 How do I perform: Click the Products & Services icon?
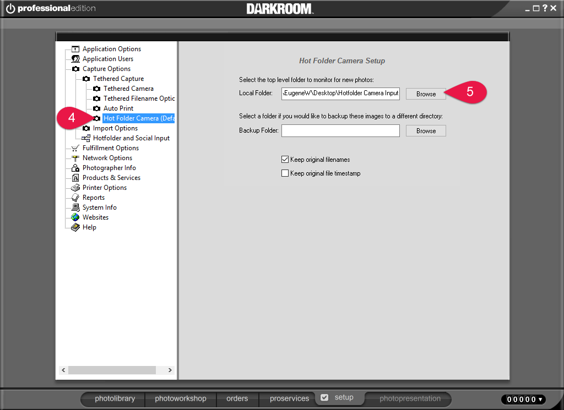click(75, 178)
